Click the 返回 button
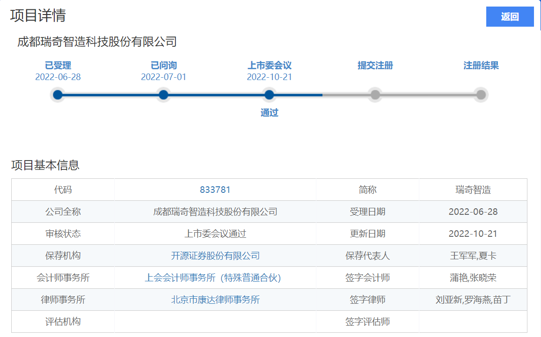The width and height of the screenshot is (541, 337). tap(510, 17)
